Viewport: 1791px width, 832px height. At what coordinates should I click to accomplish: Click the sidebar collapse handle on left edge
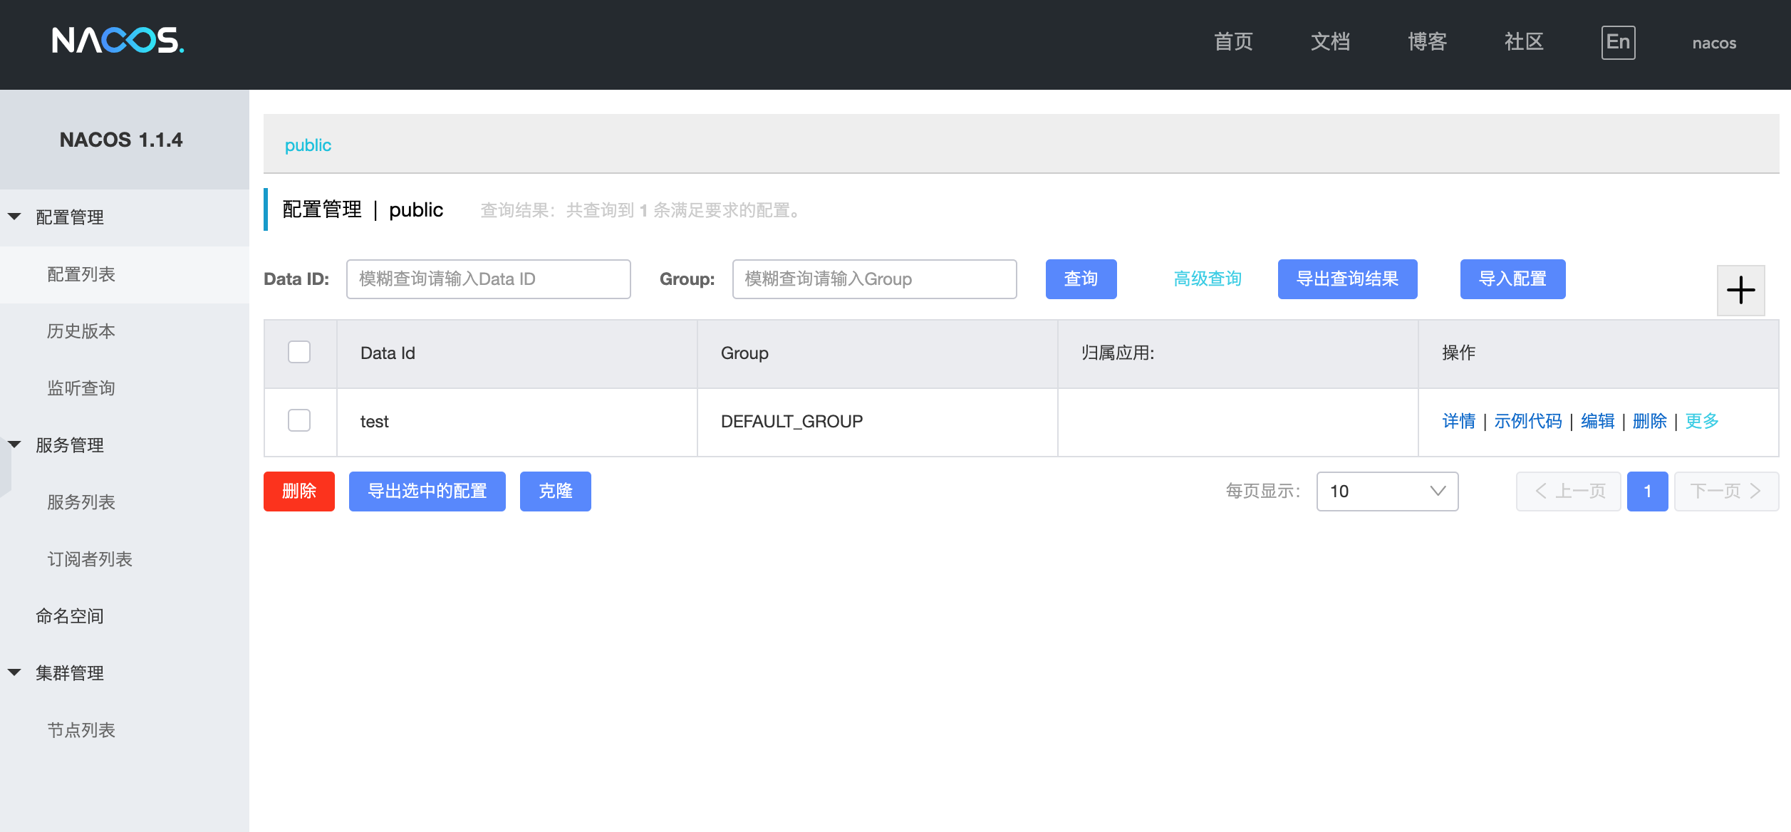(5, 467)
